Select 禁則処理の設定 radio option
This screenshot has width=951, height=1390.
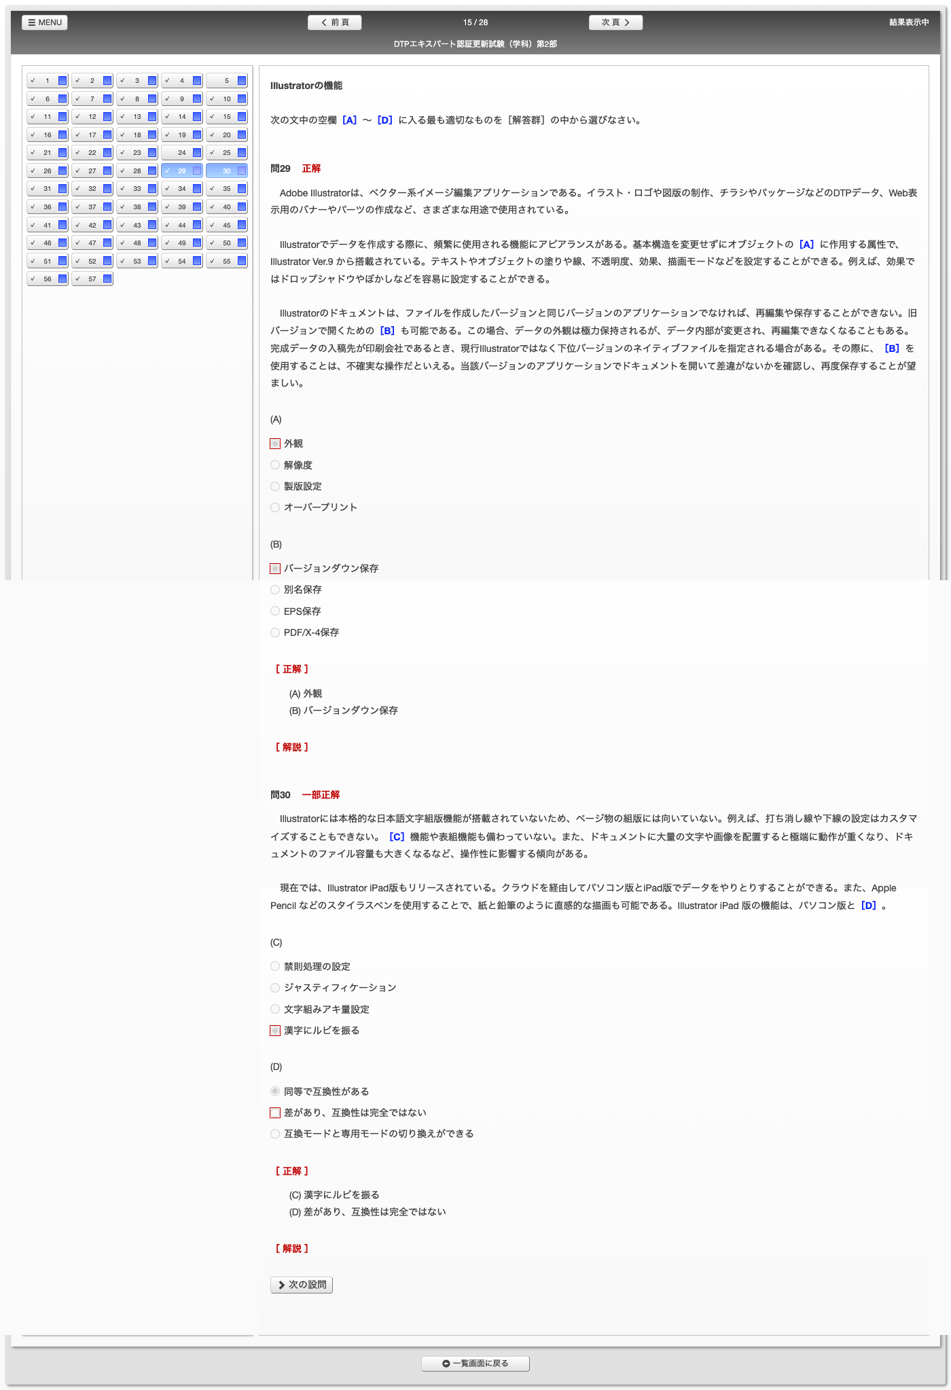click(x=275, y=966)
